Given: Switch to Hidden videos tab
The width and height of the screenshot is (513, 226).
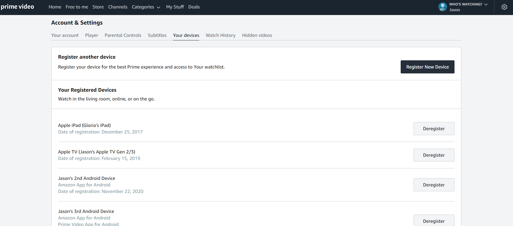Looking at the screenshot, I should tap(257, 35).
